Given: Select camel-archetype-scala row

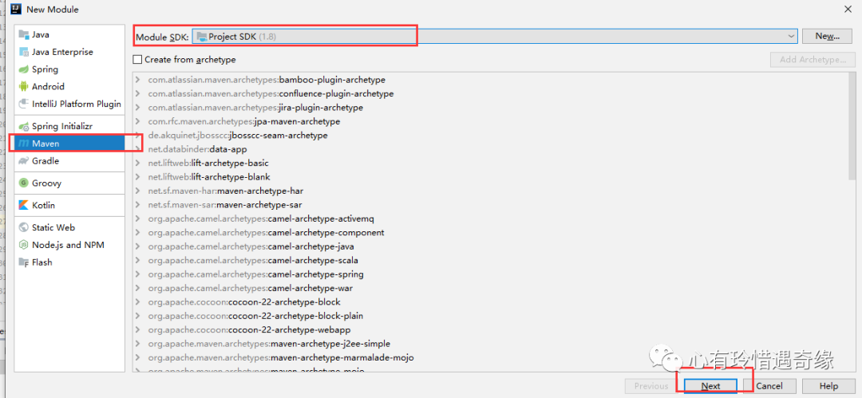Looking at the screenshot, I should (489, 260).
